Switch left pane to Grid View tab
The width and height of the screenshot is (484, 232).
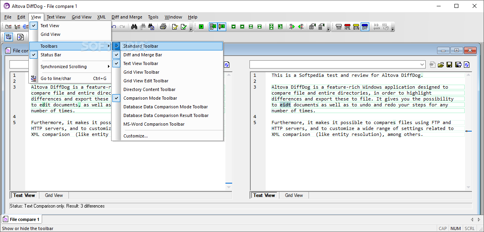point(54,195)
